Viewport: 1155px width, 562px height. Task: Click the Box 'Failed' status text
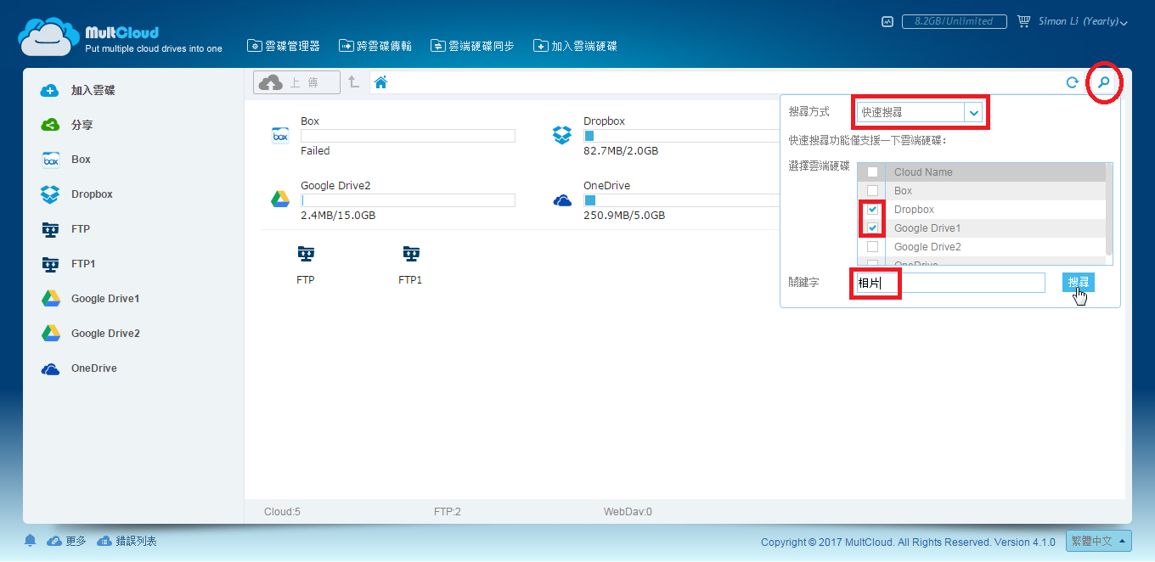pyautogui.click(x=315, y=151)
